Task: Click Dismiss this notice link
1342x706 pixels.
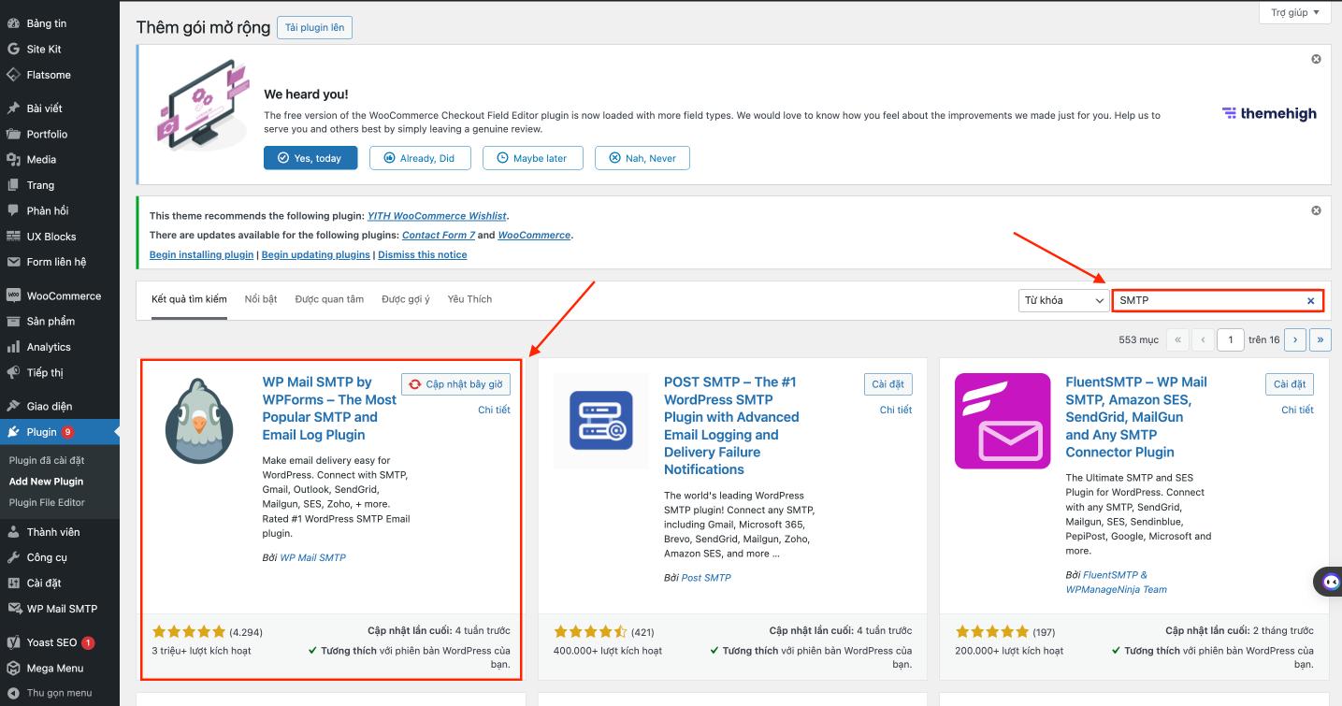Action: point(423,254)
